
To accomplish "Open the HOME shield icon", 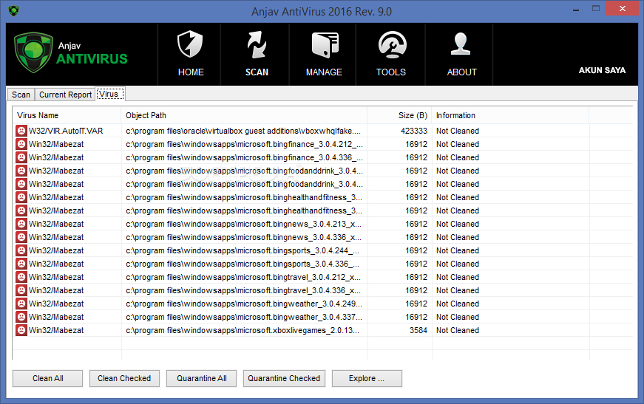I will click(190, 44).
